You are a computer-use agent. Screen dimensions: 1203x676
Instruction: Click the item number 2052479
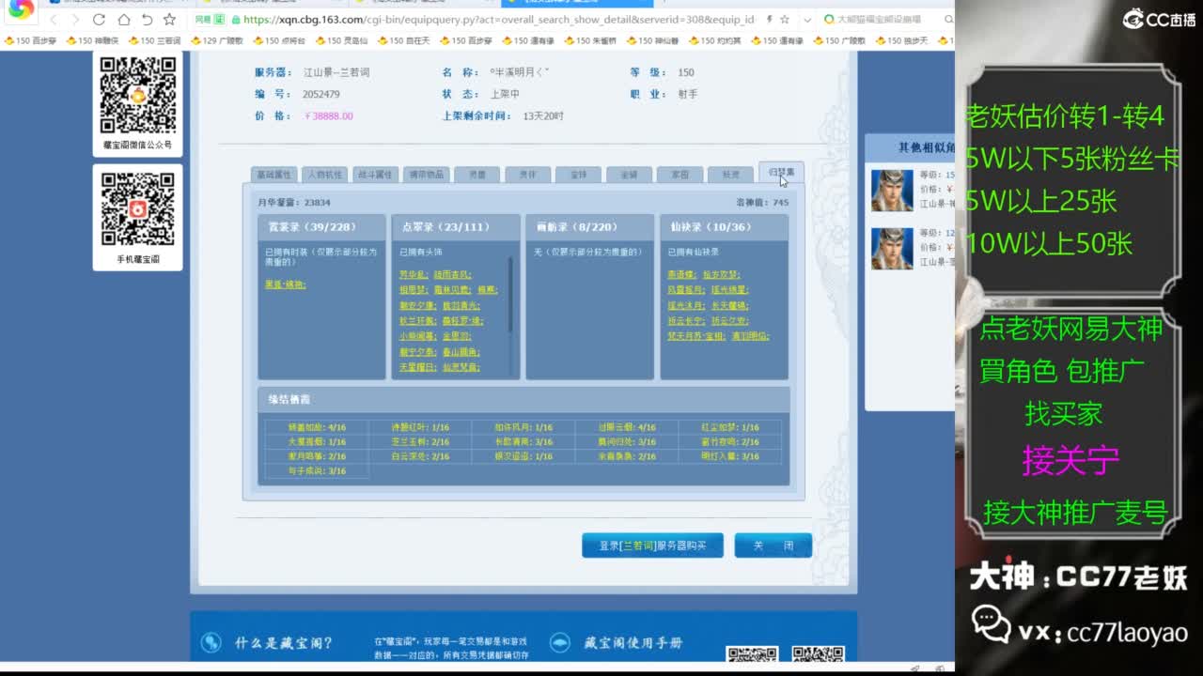321,94
